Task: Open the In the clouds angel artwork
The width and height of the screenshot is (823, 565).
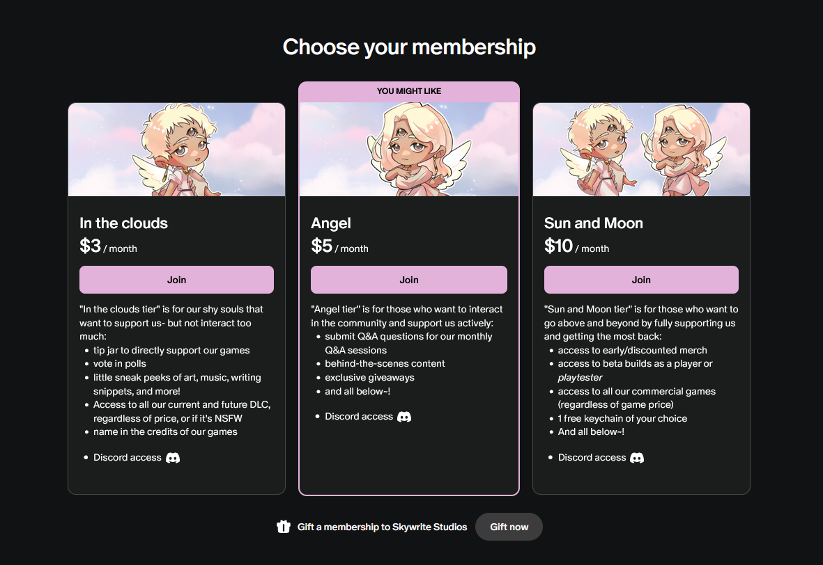Action: (x=176, y=150)
